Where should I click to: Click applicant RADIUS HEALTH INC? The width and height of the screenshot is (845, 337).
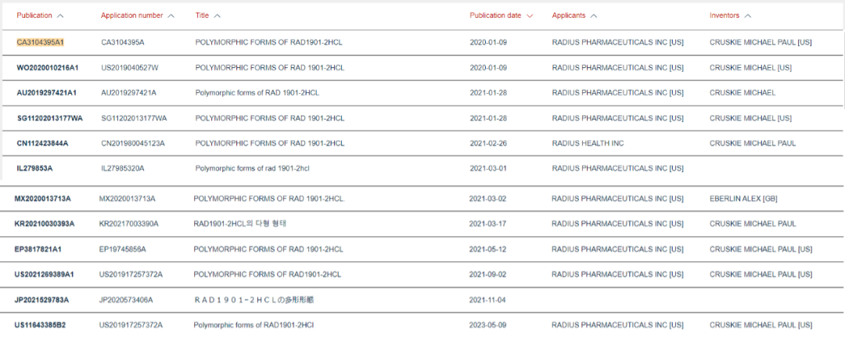click(588, 143)
